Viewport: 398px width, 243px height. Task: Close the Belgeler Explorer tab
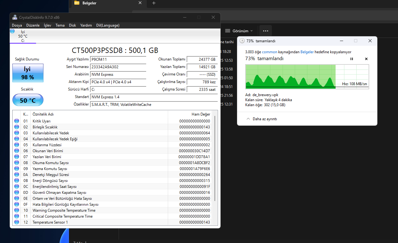141,3
